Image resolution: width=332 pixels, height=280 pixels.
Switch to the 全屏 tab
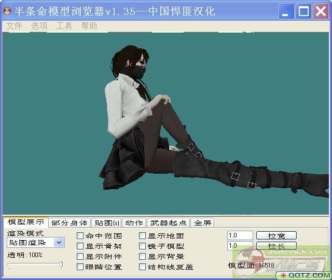[x=202, y=222]
